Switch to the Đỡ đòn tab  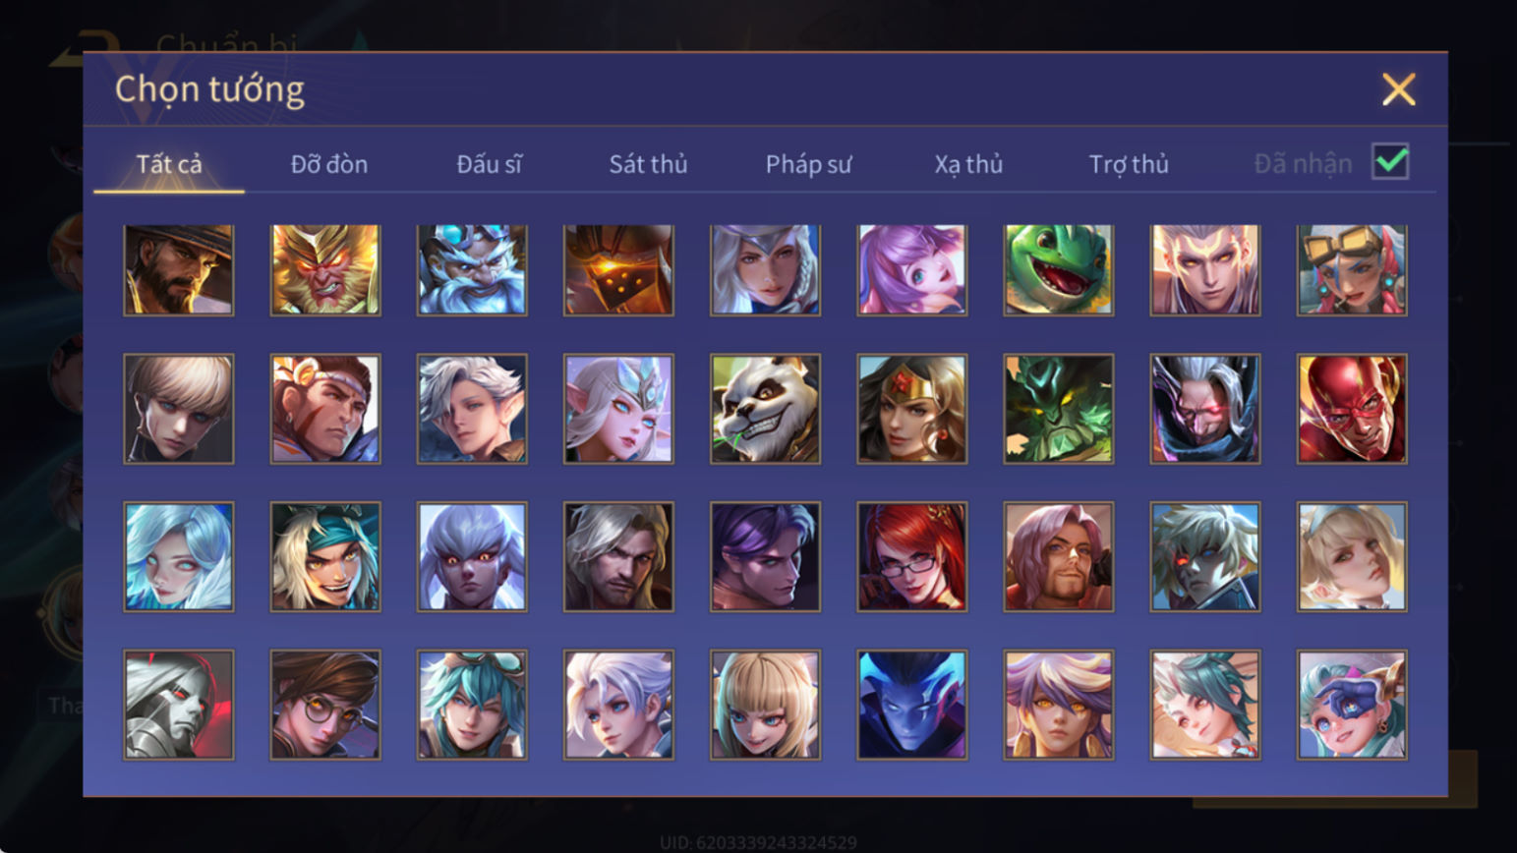click(x=329, y=164)
